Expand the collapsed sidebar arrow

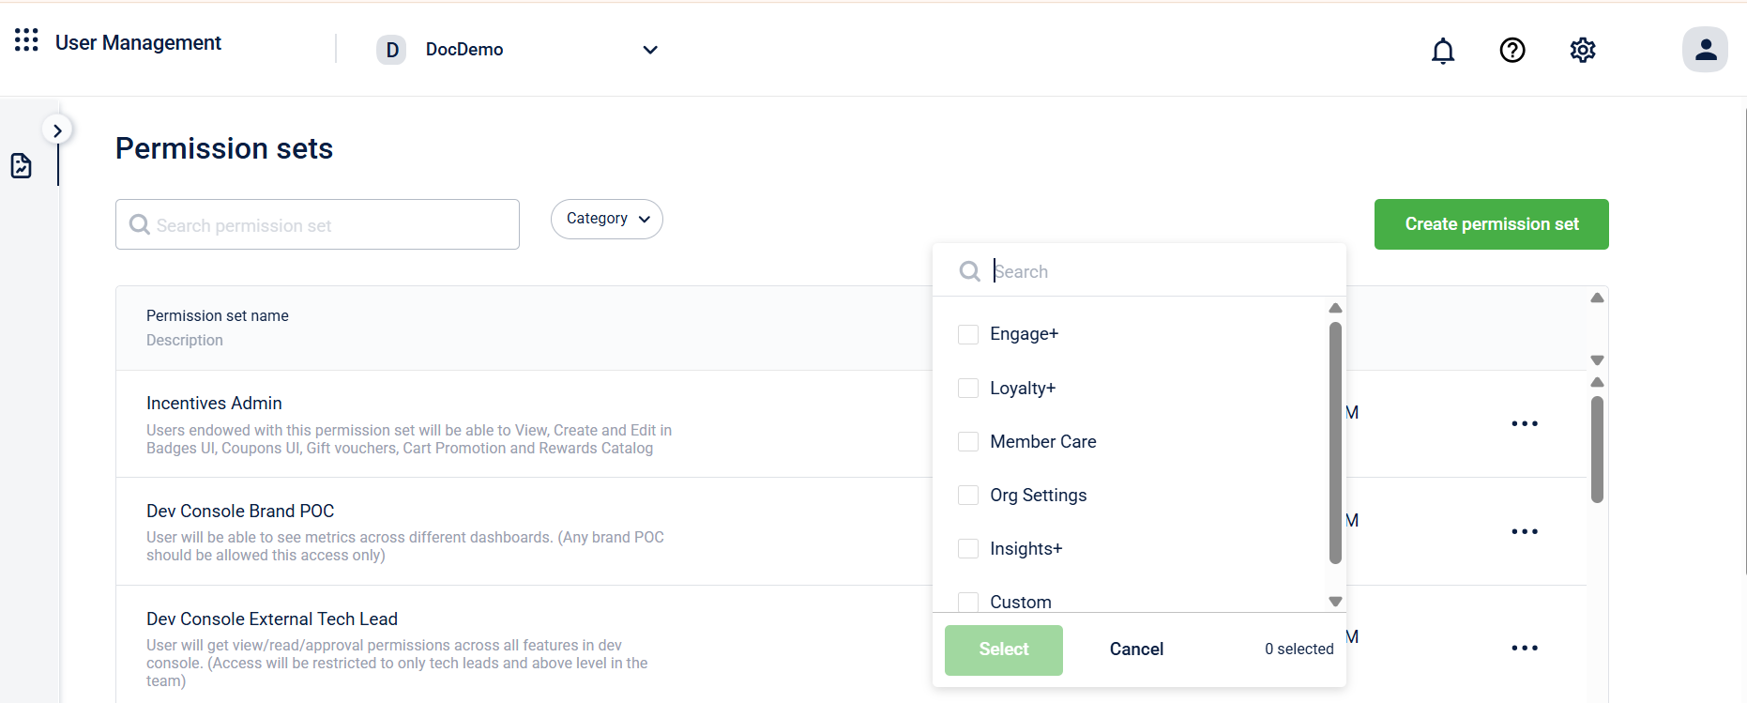(57, 130)
